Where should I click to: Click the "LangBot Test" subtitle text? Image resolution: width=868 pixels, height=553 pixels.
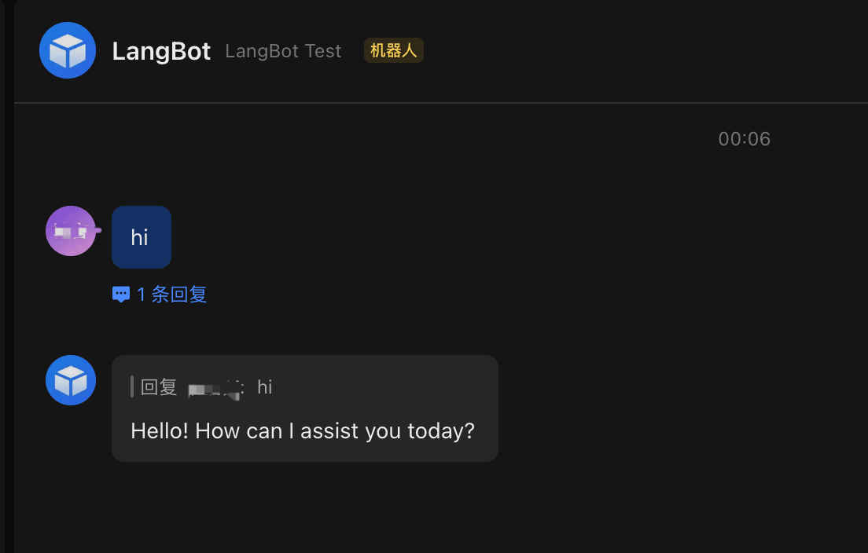tap(283, 50)
